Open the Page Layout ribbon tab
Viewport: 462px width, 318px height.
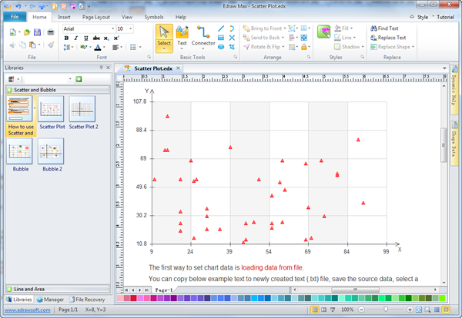(x=95, y=16)
